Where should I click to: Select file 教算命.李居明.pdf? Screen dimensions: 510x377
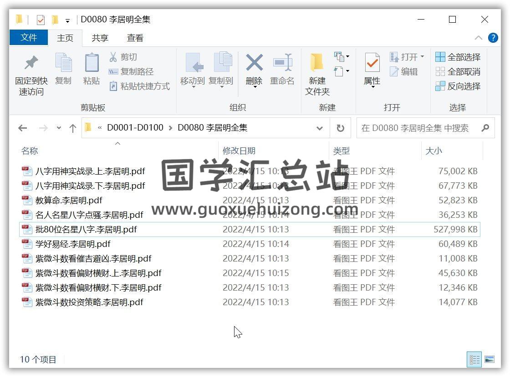[x=69, y=201]
